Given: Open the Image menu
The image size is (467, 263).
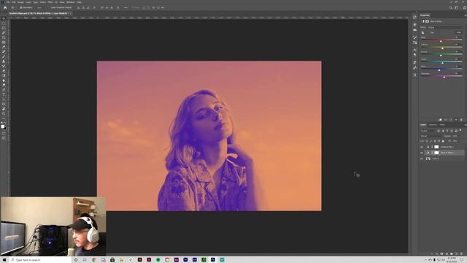Looking at the screenshot, I should click(x=20, y=2).
